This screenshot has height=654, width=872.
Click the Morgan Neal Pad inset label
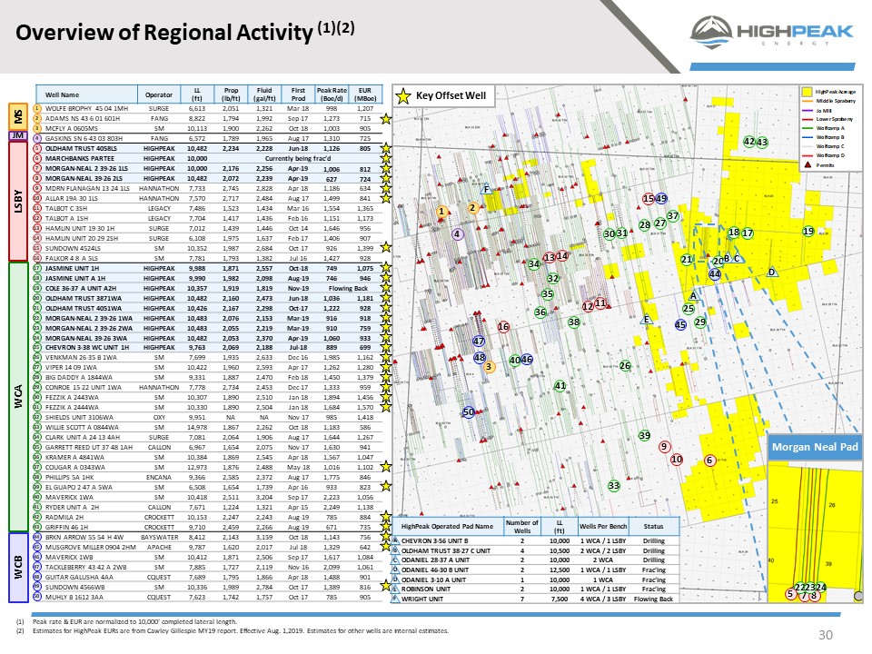(x=815, y=447)
